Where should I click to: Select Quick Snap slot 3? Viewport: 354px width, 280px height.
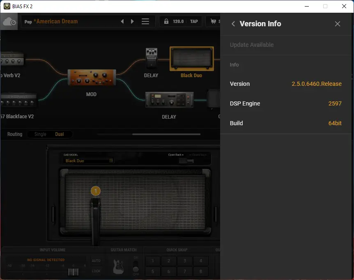185,261
